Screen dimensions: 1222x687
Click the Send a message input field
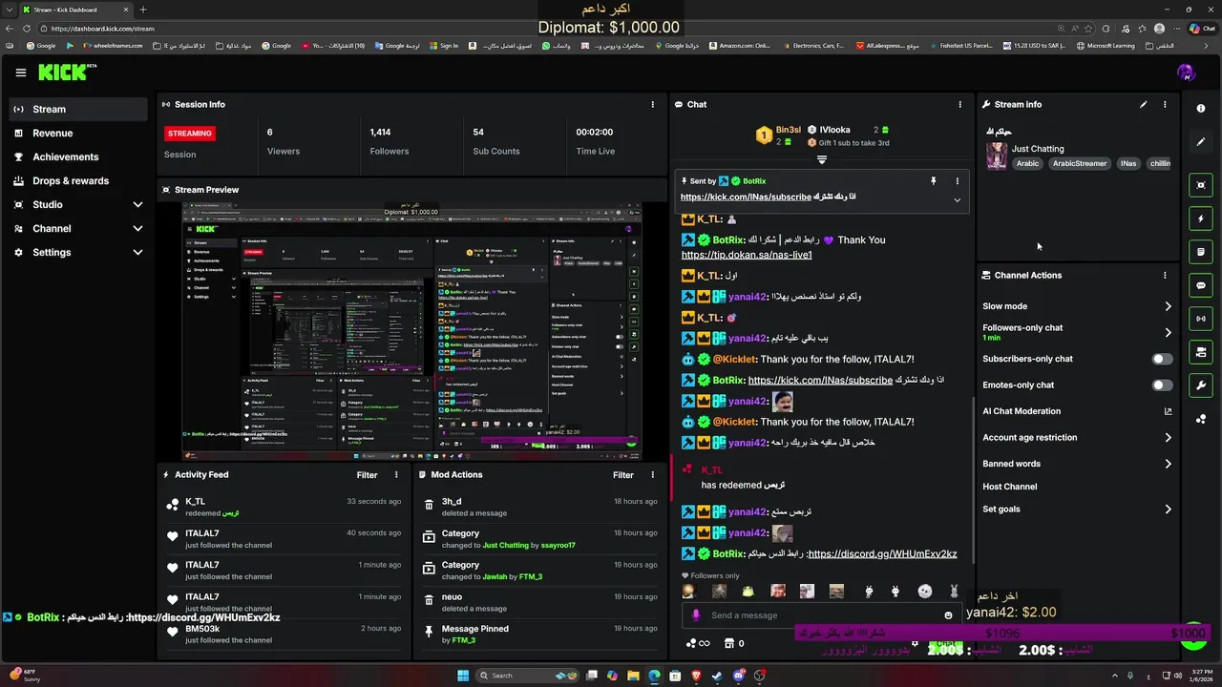(823, 615)
